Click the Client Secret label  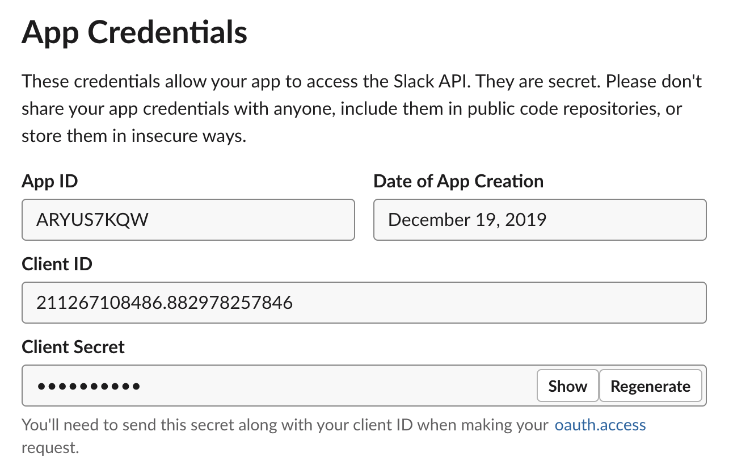(73, 347)
